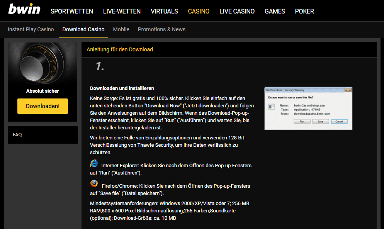The width and height of the screenshot is (384, 229).
Task: Click the Firefox/Chrome instruction text
Action: click(x=170, y=190)
